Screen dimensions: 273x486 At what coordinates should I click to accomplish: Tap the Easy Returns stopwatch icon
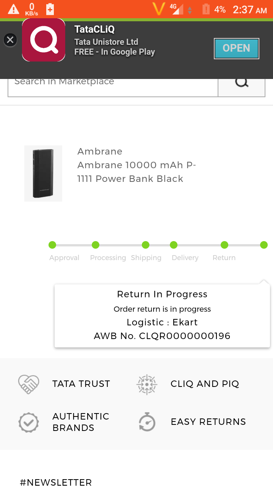pos(147,422)
